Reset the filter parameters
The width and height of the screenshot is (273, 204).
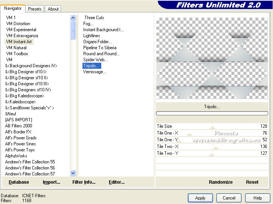coord(252,182)
